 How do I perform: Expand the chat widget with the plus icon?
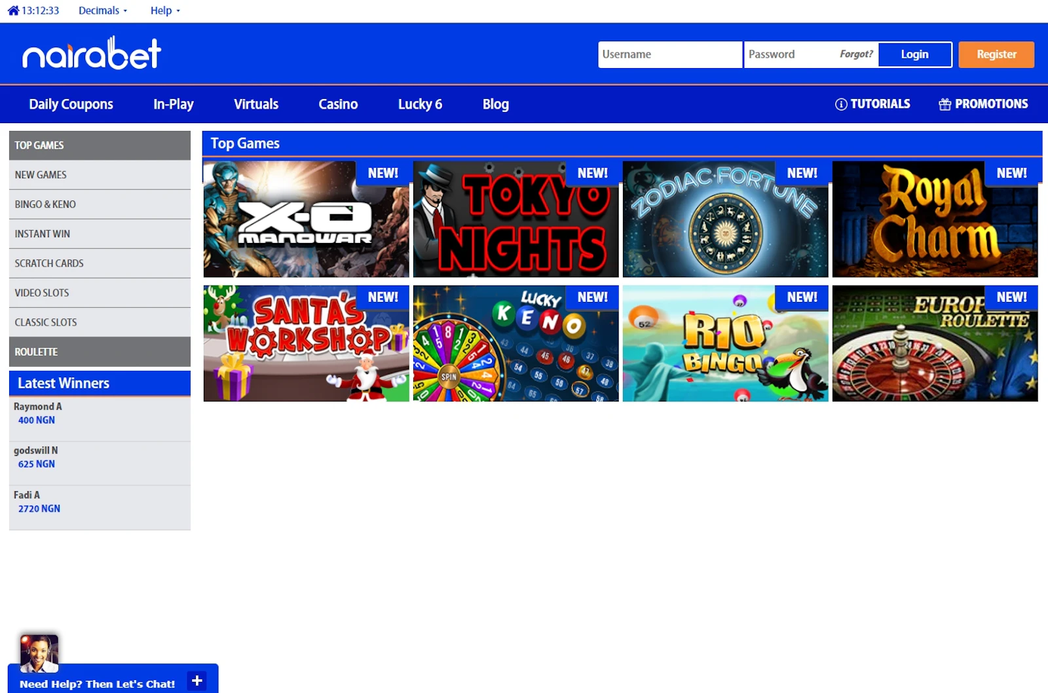[196, 681]
